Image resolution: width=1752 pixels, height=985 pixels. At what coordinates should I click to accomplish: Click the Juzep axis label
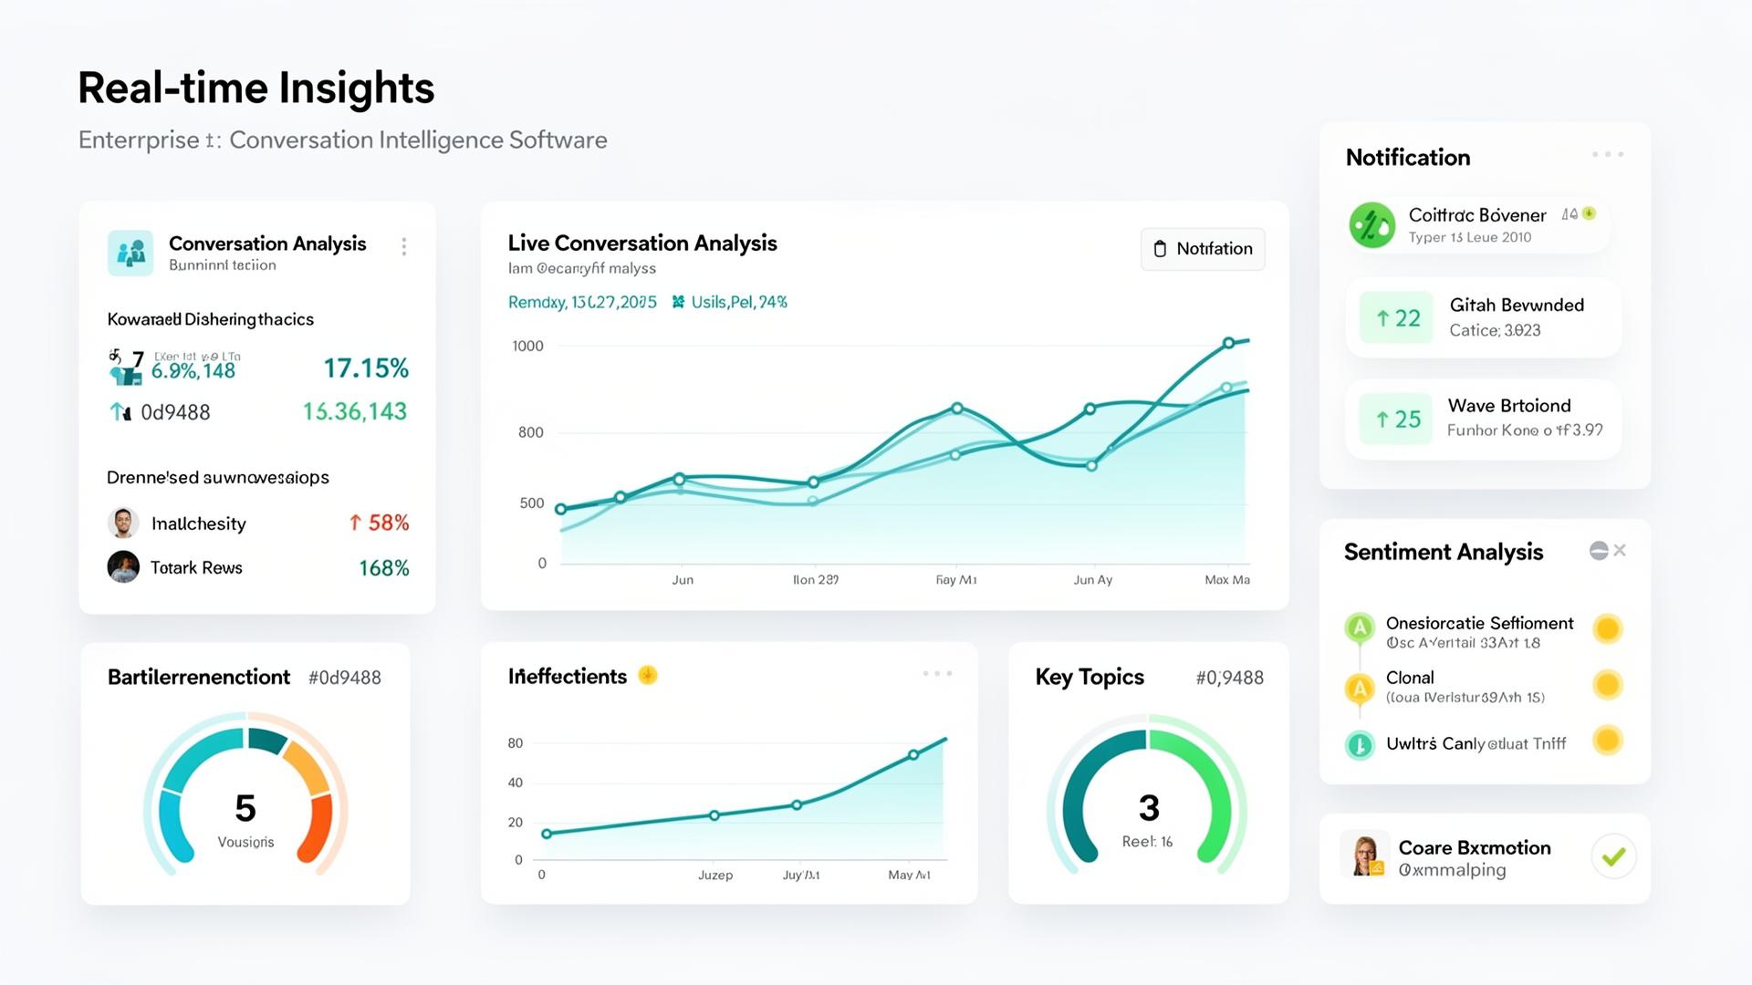point(715,875)
